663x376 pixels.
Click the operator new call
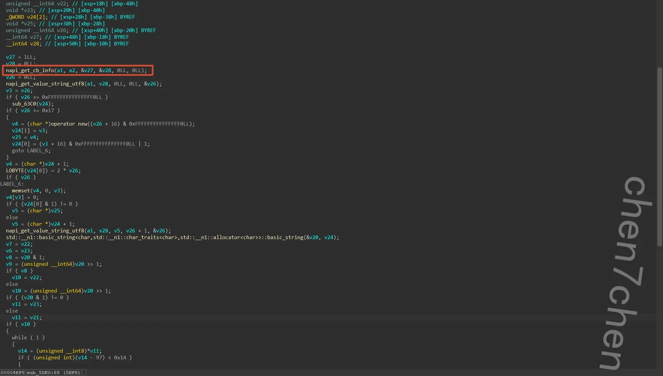coord(69,124)
